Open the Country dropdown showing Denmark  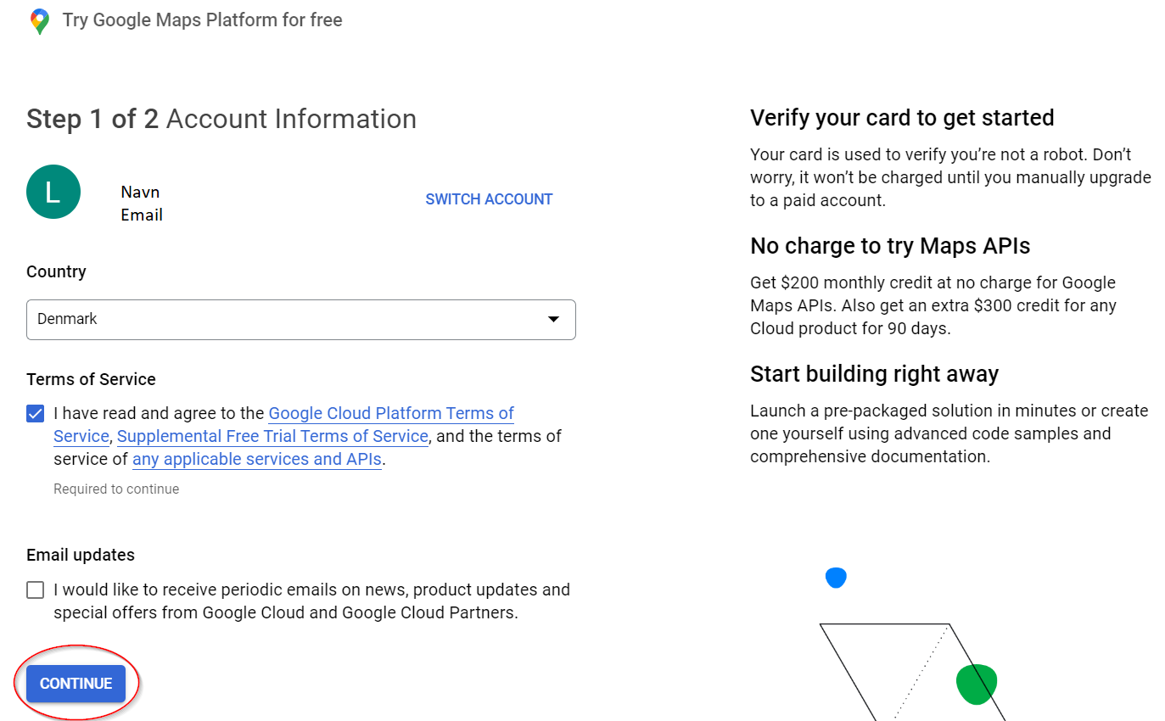click(x=301, y=320)
